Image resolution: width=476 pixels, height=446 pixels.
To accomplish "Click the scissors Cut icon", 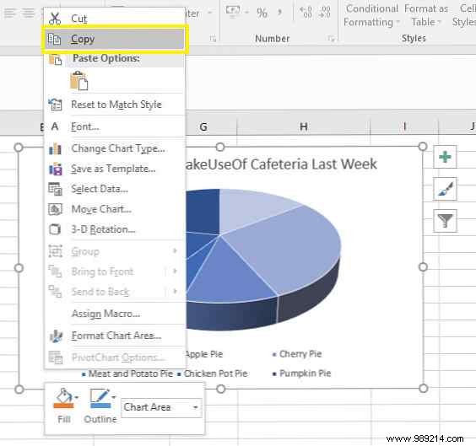I will pos(55,19).
